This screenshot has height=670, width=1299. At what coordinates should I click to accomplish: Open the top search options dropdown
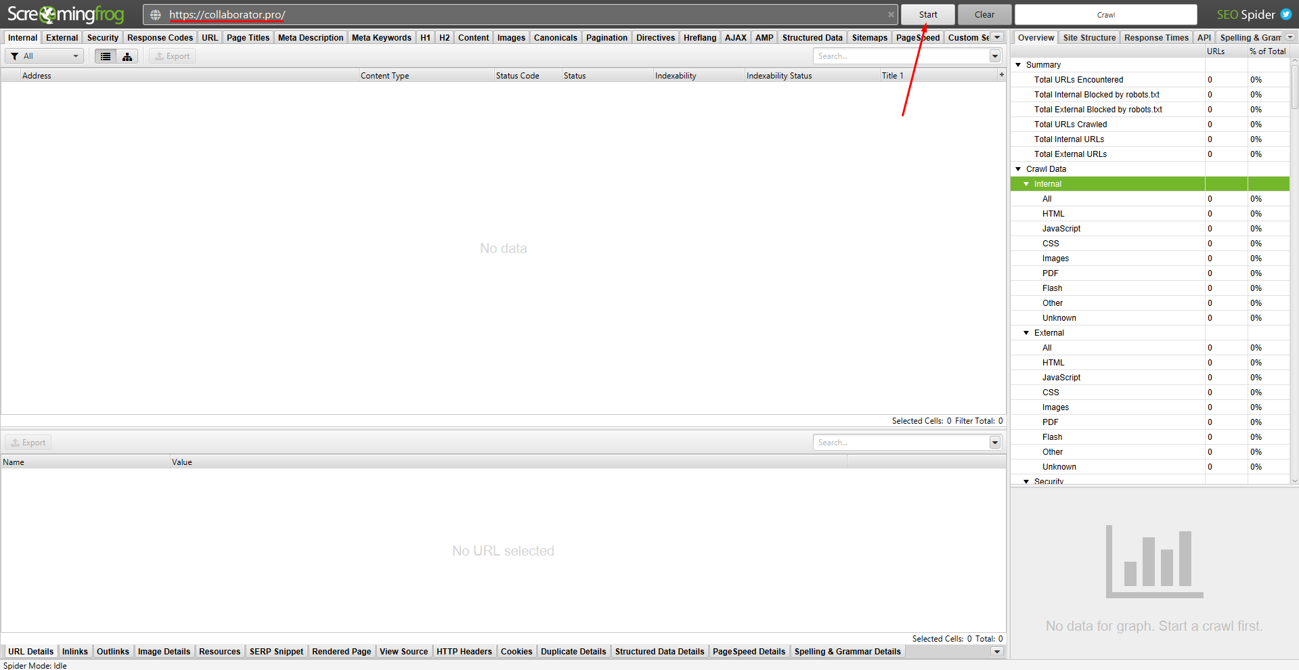[995, 56]
